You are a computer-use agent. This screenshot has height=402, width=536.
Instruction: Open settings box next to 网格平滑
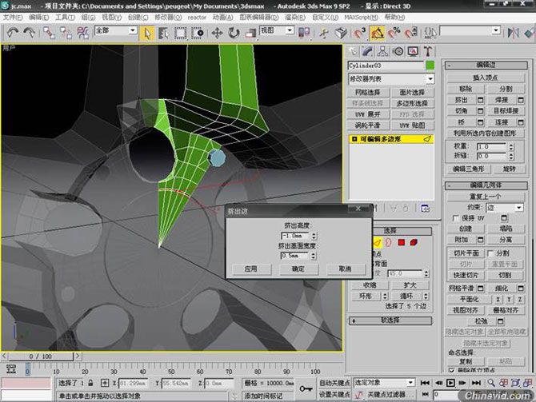pyautogui.click(x=480, y=289)
